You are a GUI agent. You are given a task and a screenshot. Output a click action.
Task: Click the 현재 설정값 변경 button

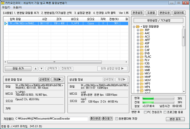point(112,69)
